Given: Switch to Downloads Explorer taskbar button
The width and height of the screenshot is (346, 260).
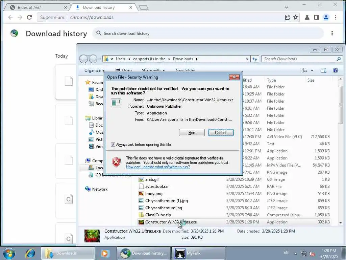Looking at the screenshot, I should click(x=68, y=253).
